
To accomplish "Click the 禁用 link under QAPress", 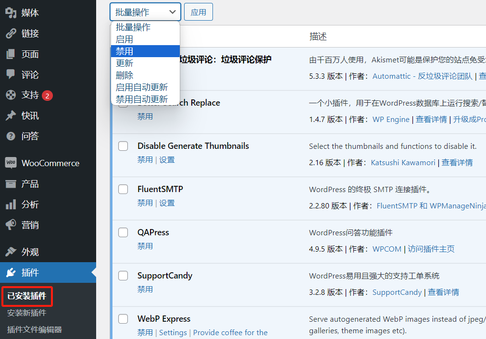I will (145, 246).
